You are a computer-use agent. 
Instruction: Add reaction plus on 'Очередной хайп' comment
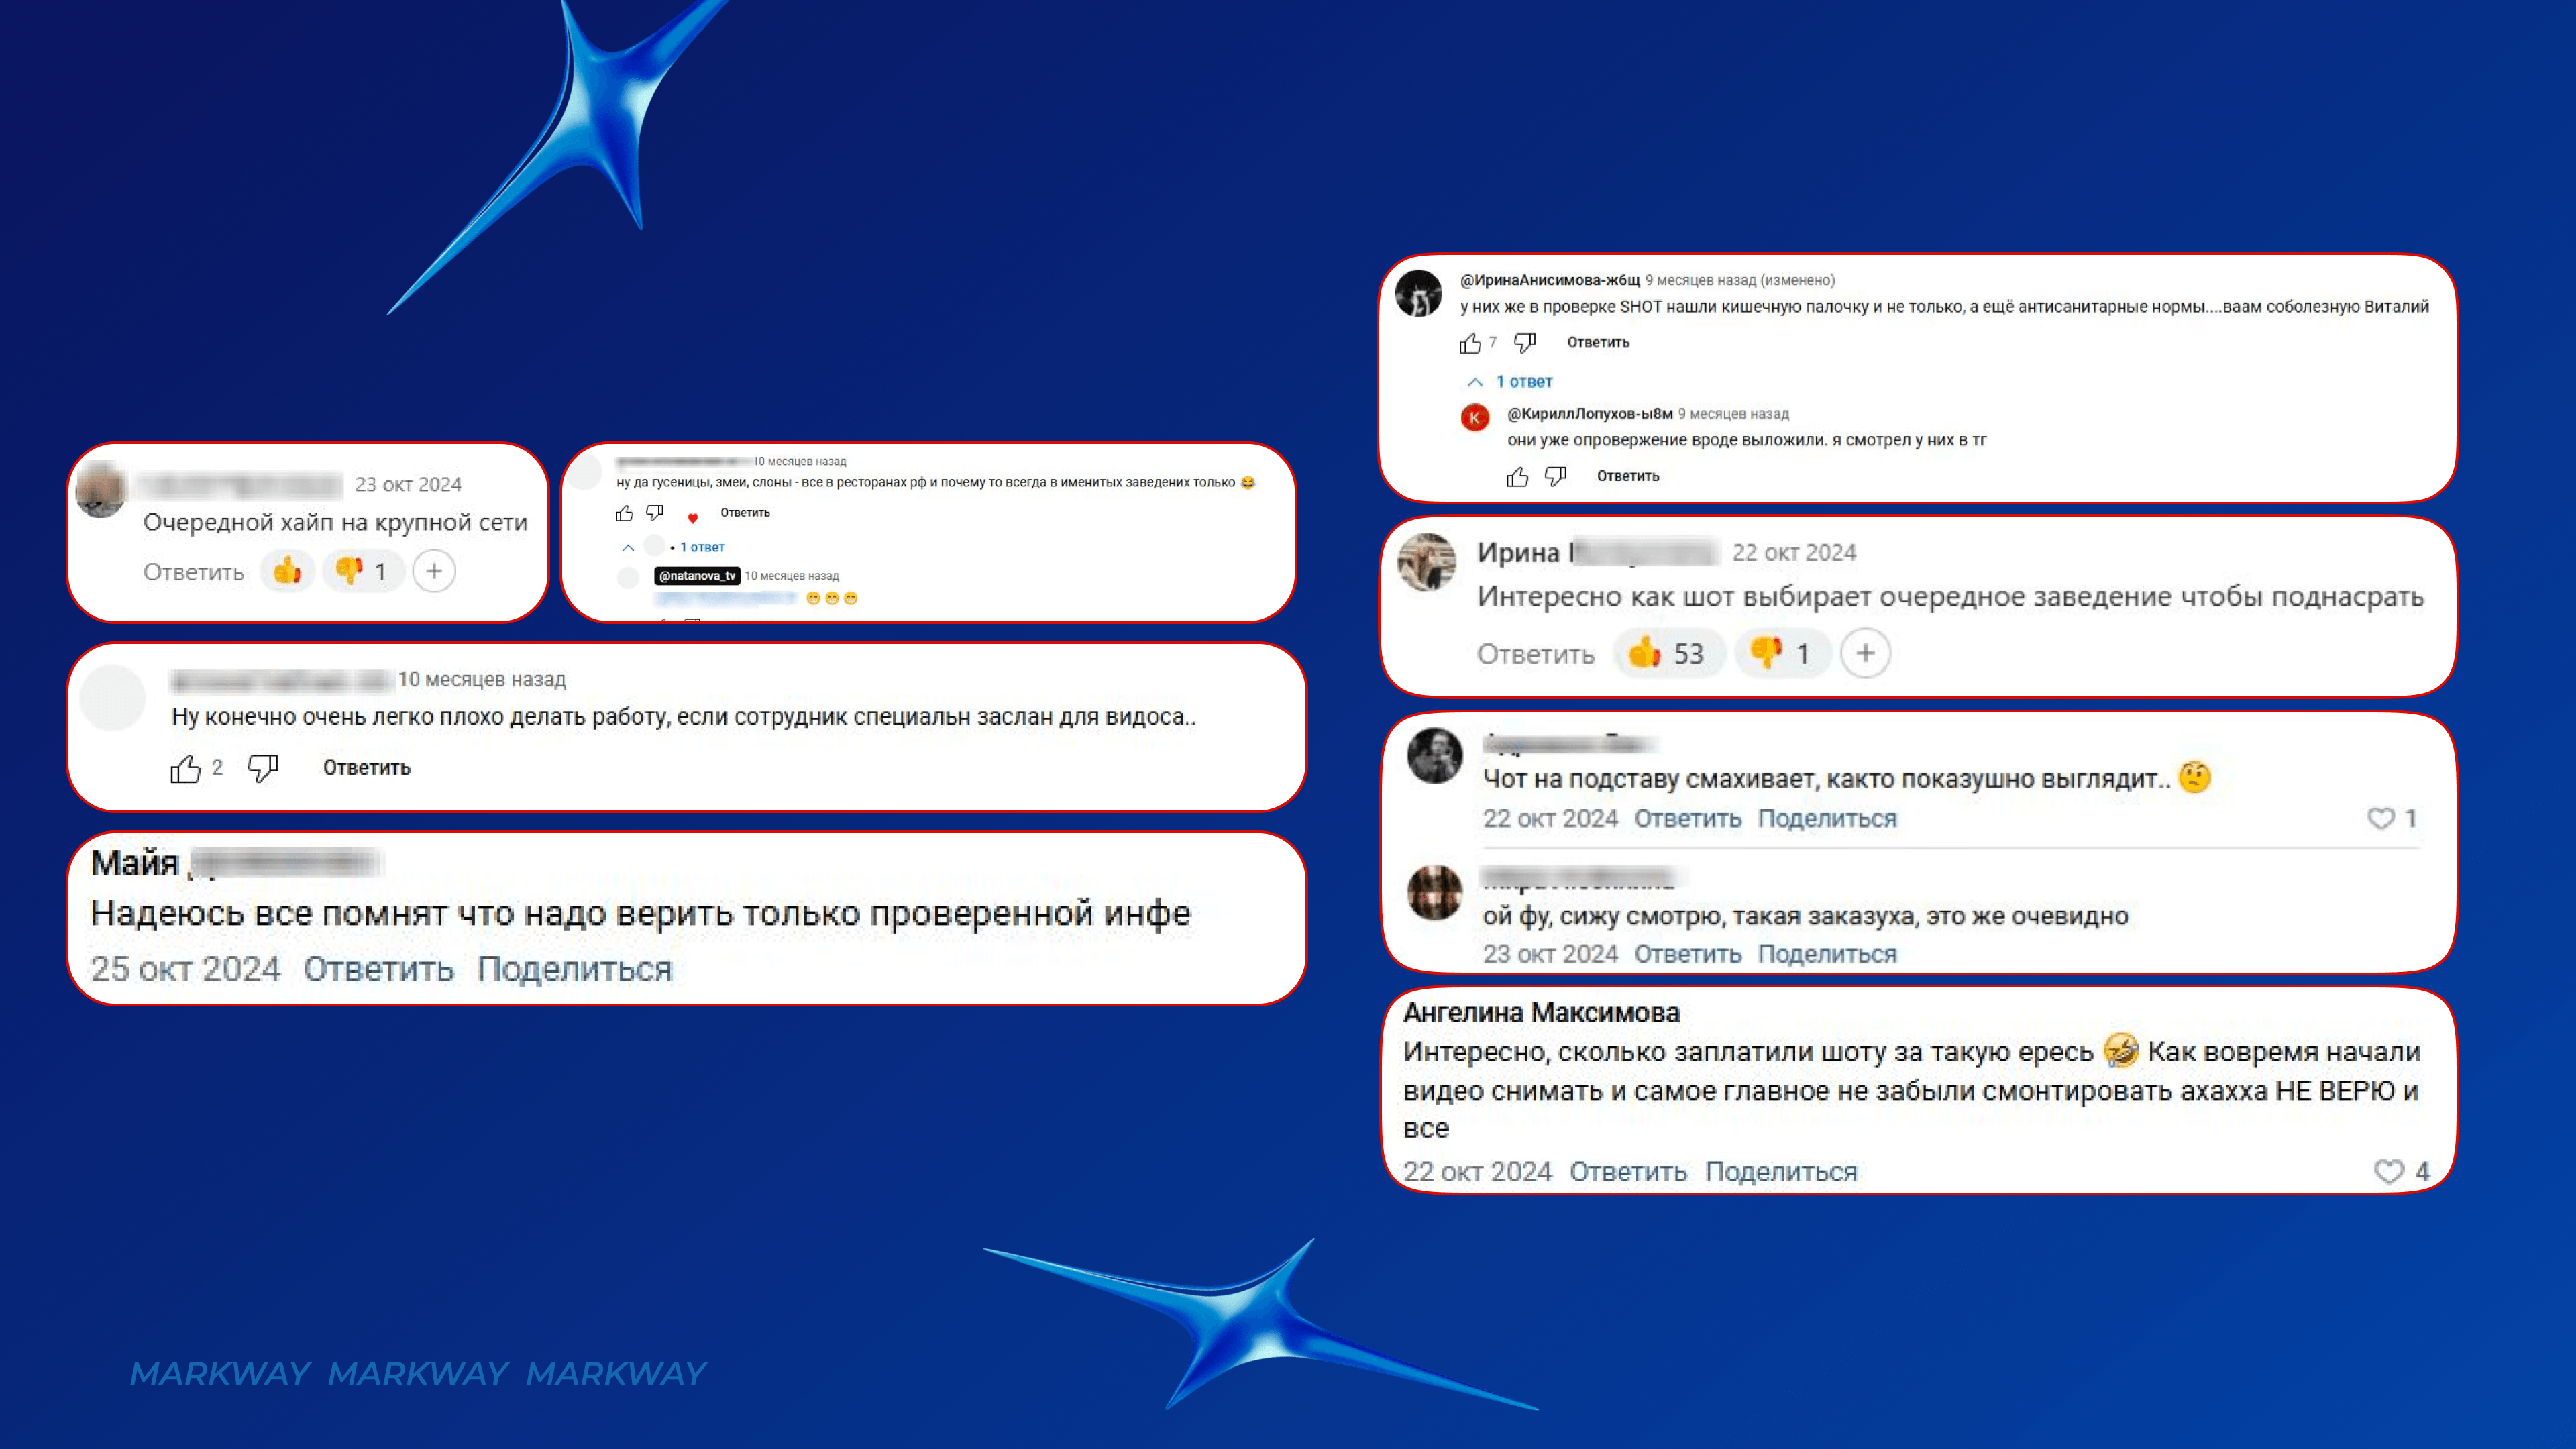(x=434, y=571)
